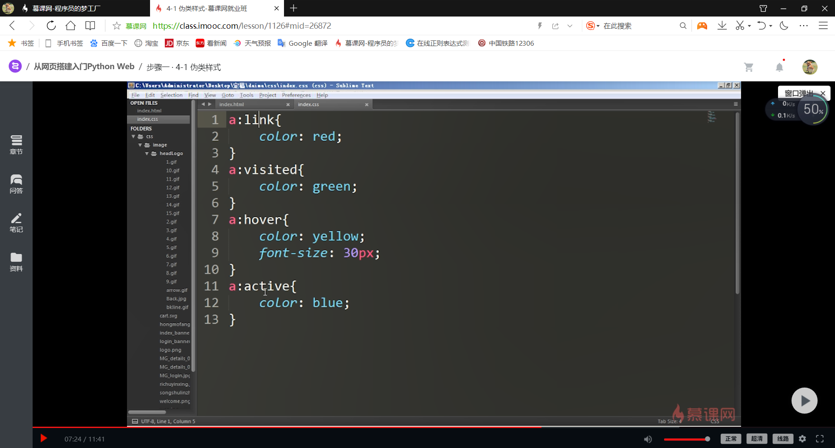Viewport: 835px width, 448px height.
Task: Open the 笔记 notes panel
Action: coord(16,223)
